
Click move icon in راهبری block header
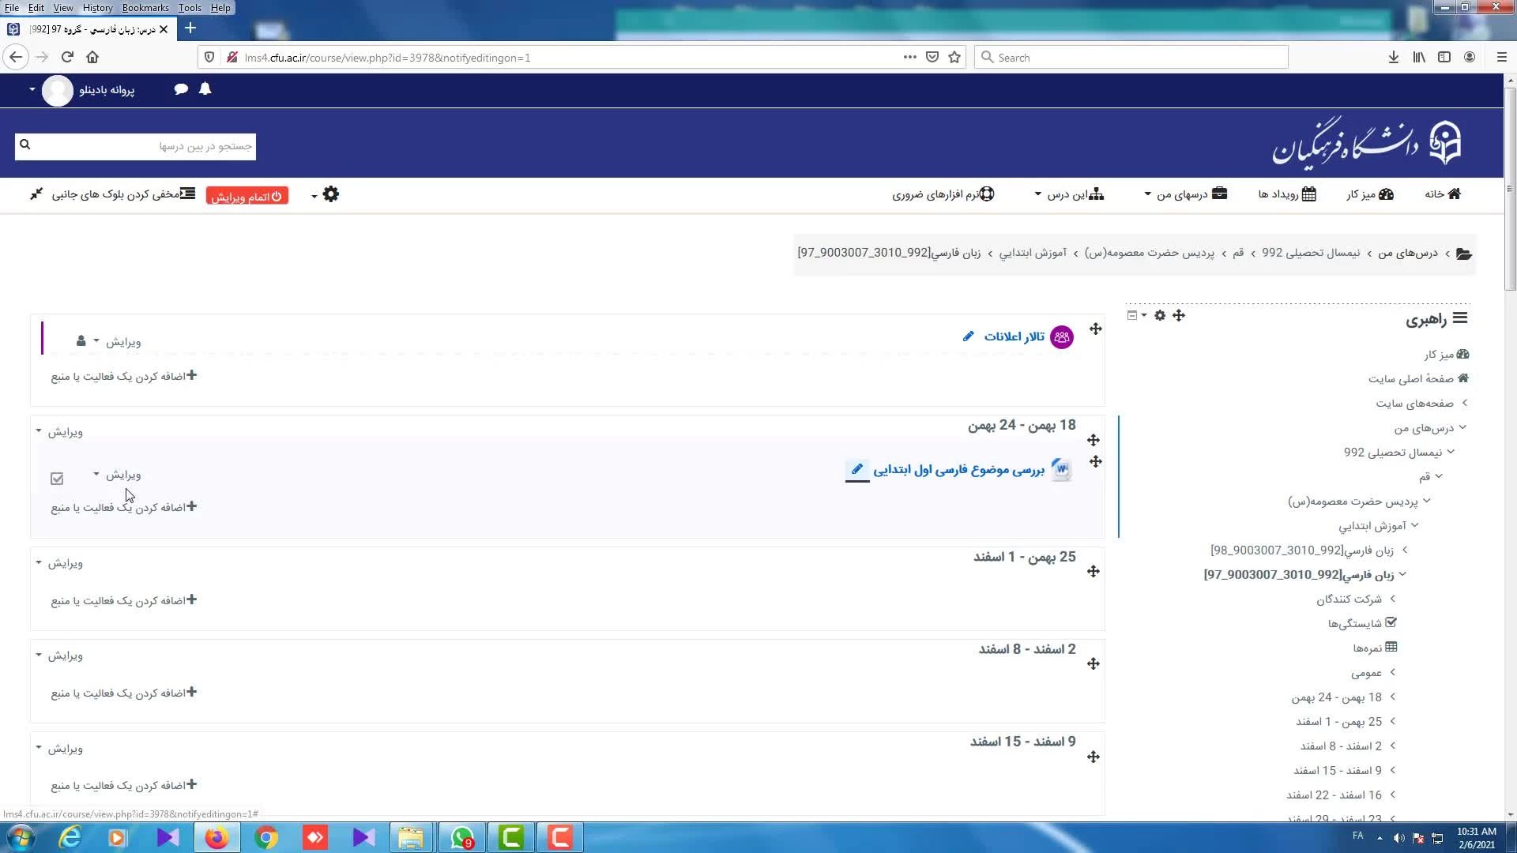(1179, 315)
